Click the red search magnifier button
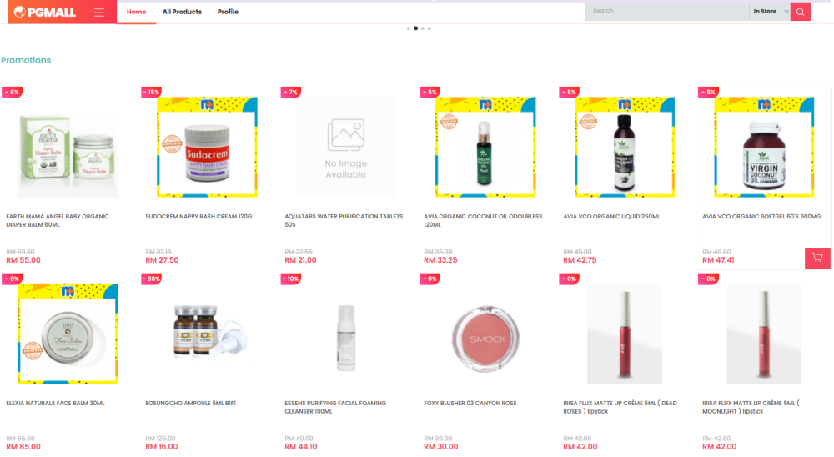 [800, 11]
